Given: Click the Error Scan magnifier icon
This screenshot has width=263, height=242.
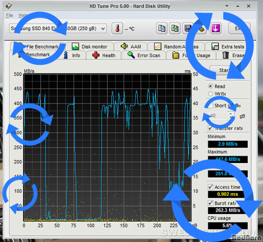Looking at the screenshot, I should click(x=131, y=55).
